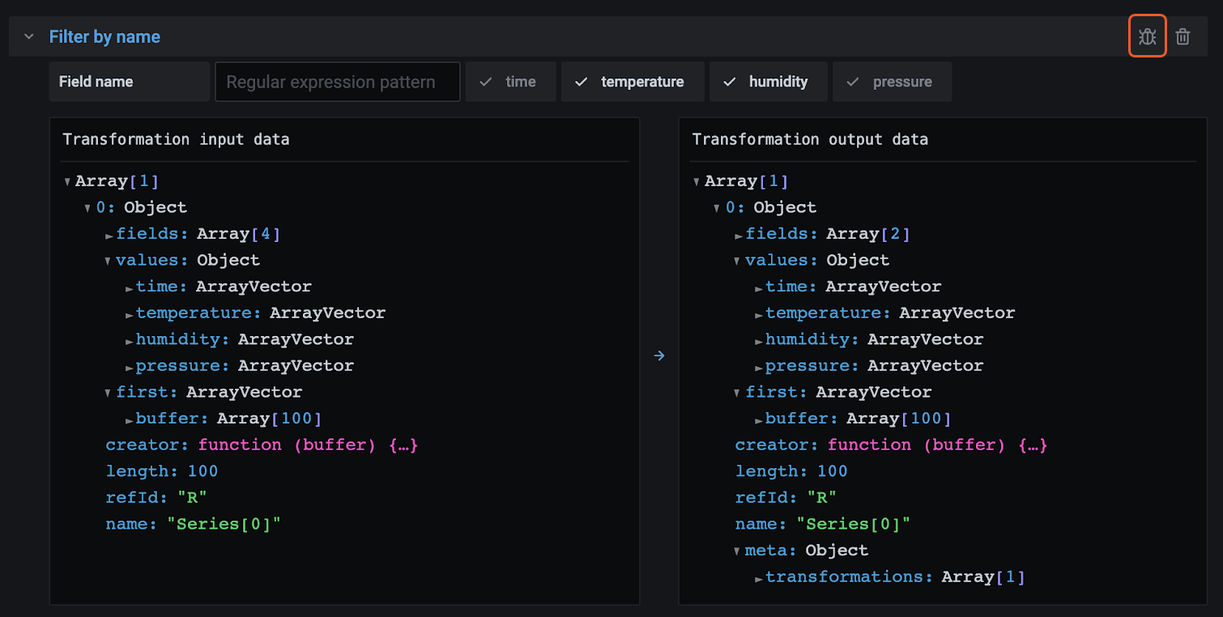Collapse 0: Object in input data

87,206
